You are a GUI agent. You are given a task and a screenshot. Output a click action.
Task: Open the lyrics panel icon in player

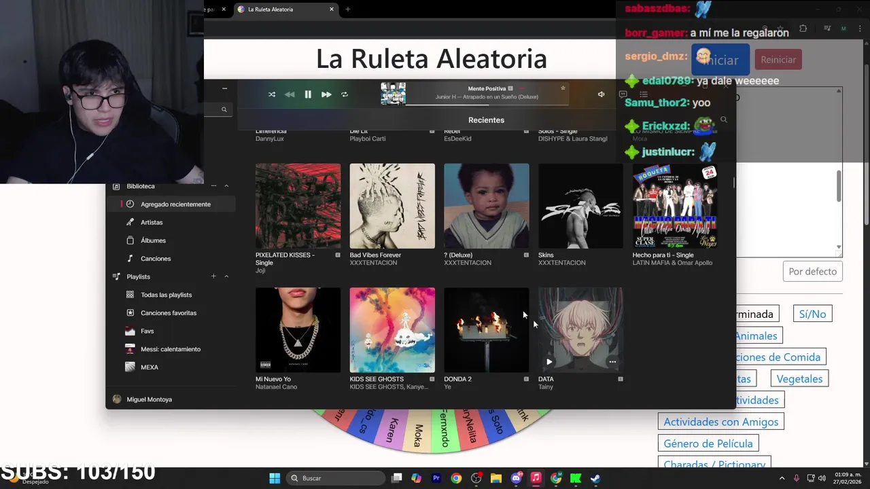(623, 94)
